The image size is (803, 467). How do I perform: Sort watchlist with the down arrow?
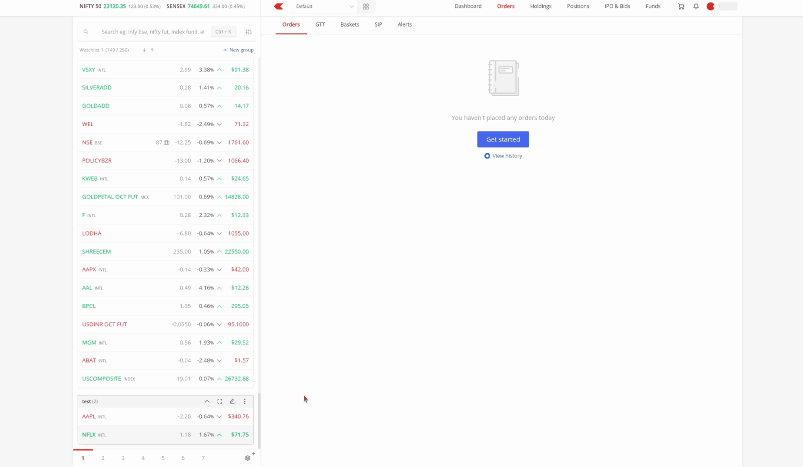pyautogui.click(x=144, y=50)
